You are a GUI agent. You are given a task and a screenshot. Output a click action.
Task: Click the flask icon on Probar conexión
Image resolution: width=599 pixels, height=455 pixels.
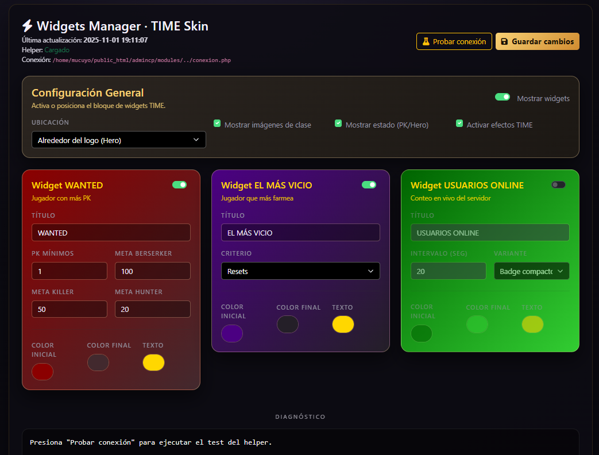[x=426, y=42]
